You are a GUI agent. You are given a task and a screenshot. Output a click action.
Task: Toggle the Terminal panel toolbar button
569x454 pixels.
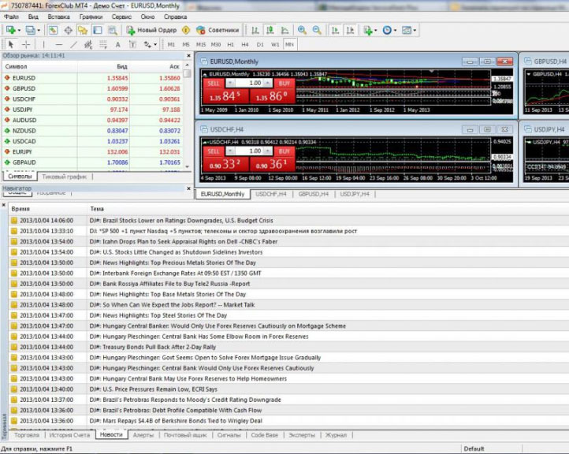click(x=98, y=31)
